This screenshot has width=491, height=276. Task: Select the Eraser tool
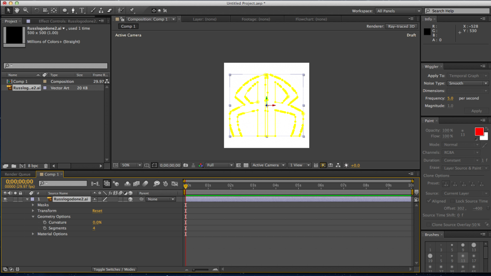[x=109, y=10]
